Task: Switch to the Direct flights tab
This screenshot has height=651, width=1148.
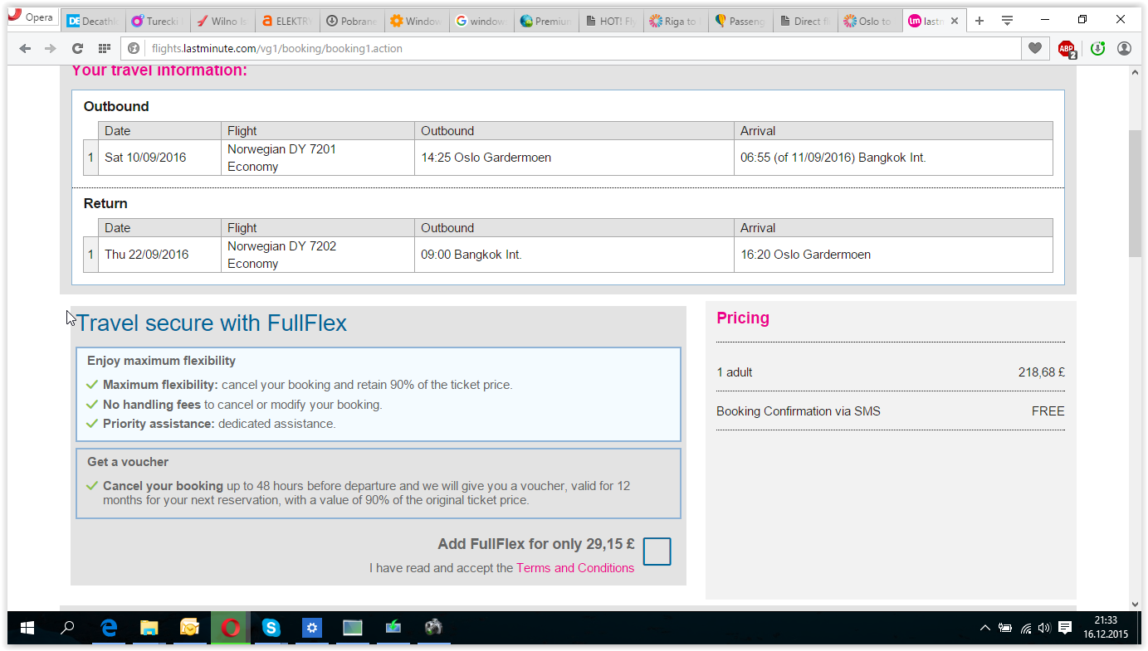Action: pos(804,22)
